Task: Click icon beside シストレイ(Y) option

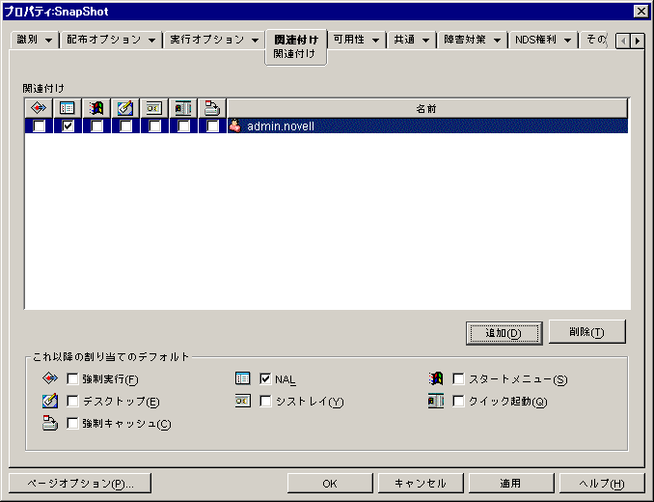Action: point(243,401)
